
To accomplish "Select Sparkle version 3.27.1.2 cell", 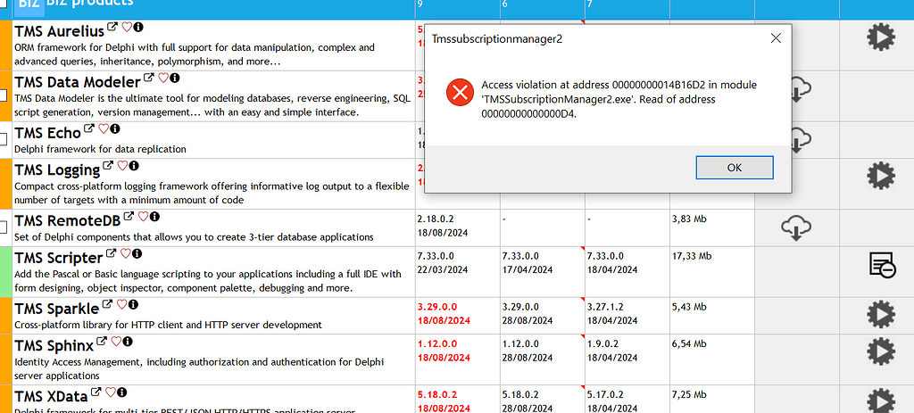I will (627, 315).
